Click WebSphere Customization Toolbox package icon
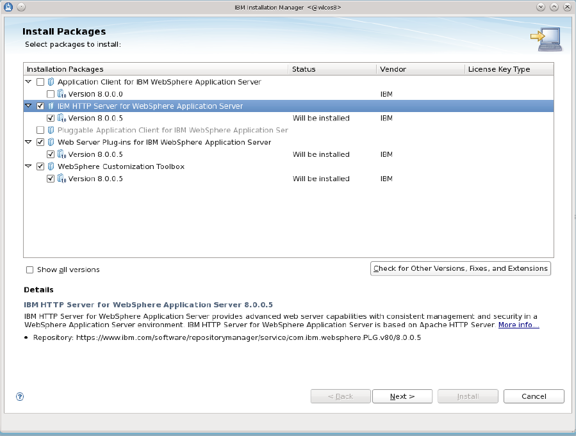 tap(51, 166)
